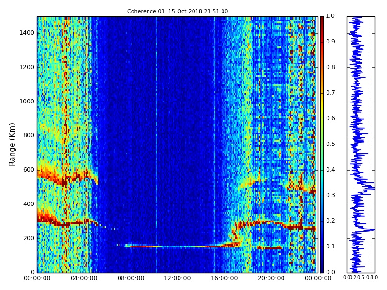Screen dimensions: 387x290
Task: Click the dark blue end of the colorbar
Action: (x=322, y=266)
